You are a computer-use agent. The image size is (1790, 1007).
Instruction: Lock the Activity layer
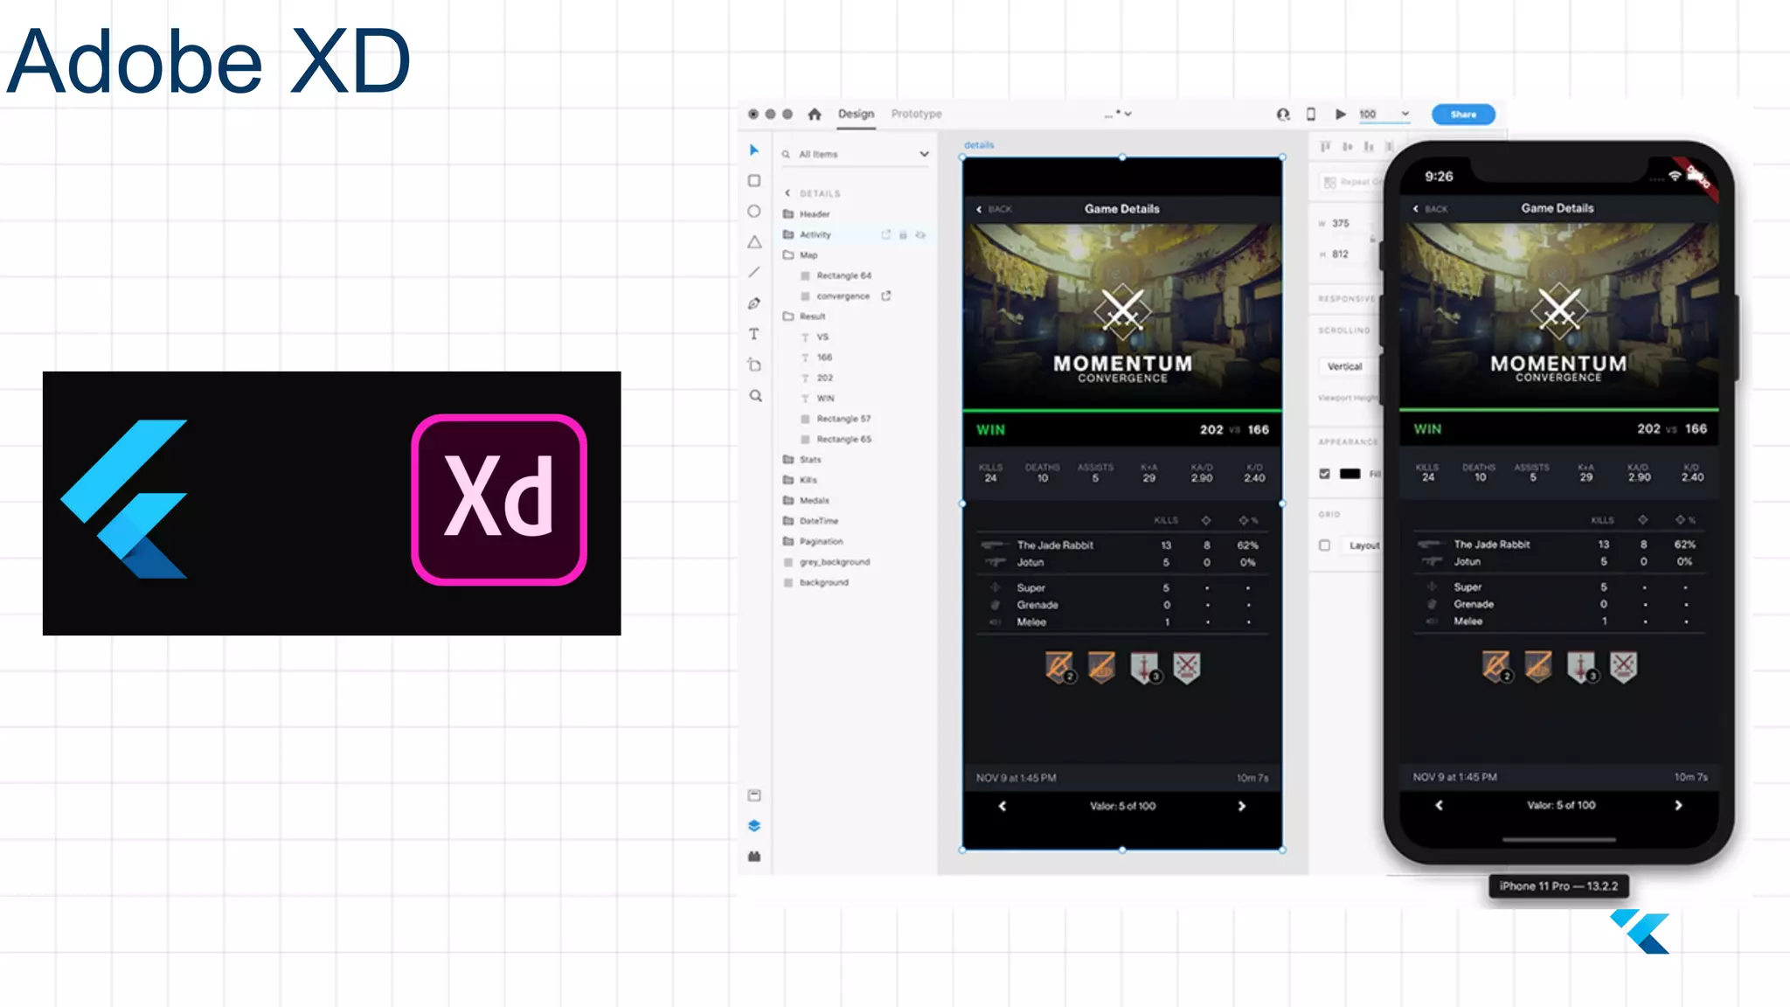click(903, 234)
